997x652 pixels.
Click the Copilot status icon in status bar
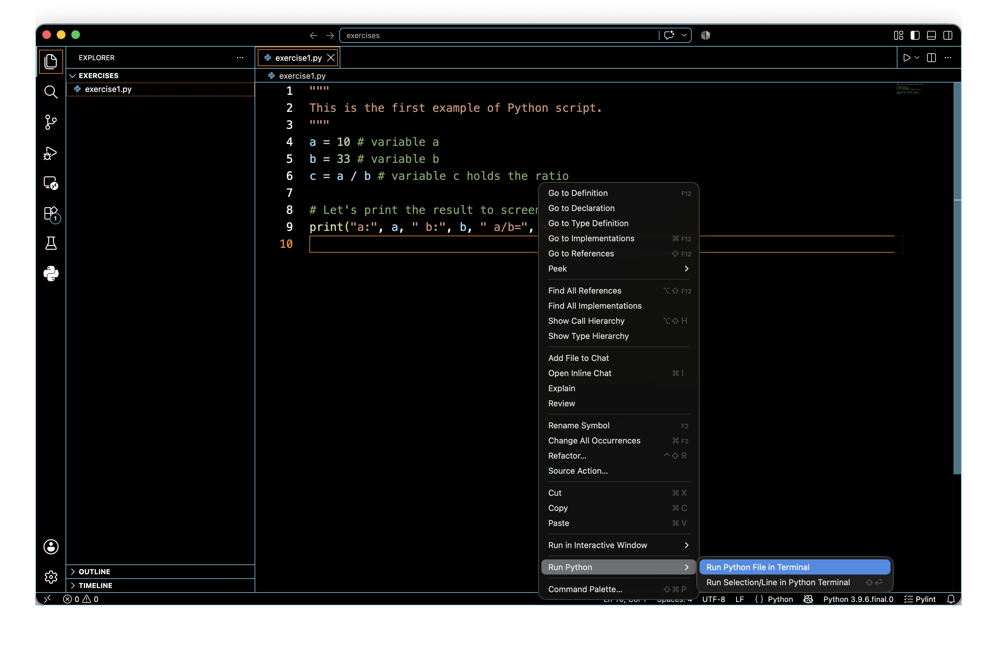[x=809, y=599]
